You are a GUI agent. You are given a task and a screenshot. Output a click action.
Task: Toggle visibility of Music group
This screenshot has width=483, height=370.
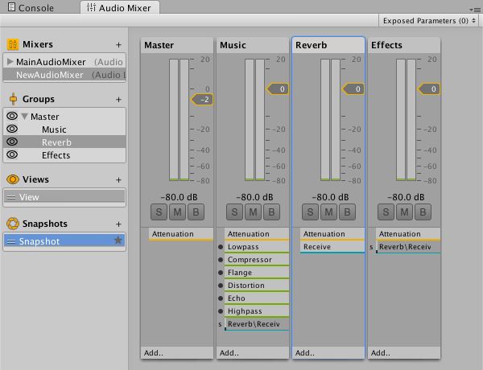click(12, 129)
